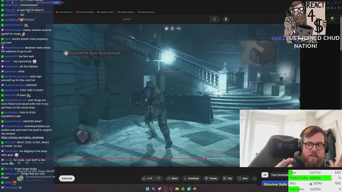Screen dimensions: 342x192
Task: Open bookmark 'Mutahar's Military...'
Action: click(x=126, y=12)
